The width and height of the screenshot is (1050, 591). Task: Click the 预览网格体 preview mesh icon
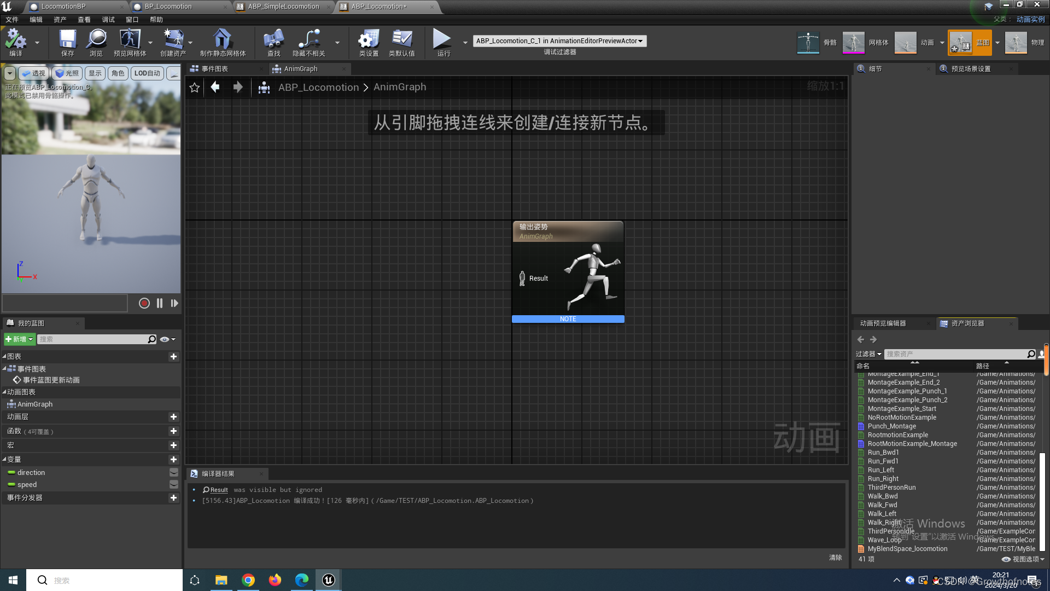point(130,42)
